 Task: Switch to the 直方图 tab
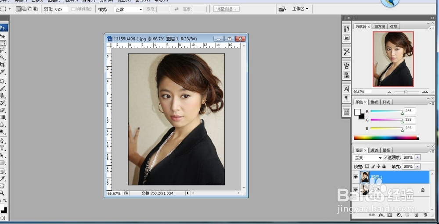tap(380, 27)
